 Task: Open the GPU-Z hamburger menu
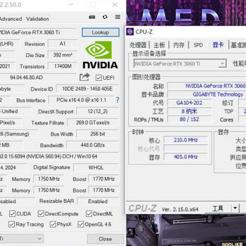(x=118, y=17)
